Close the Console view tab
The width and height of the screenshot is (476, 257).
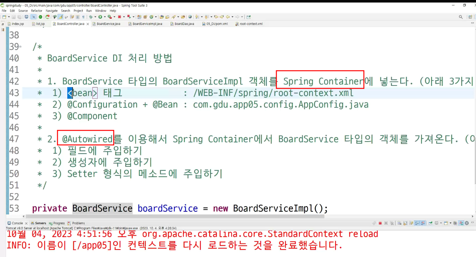click(26, 223)
